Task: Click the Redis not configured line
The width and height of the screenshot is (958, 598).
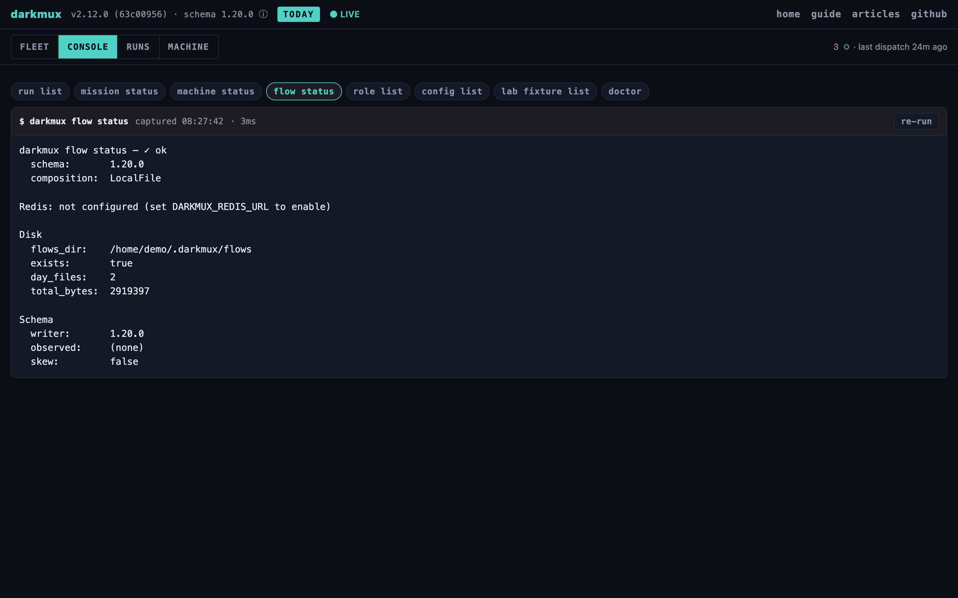Action: (175, 207)
